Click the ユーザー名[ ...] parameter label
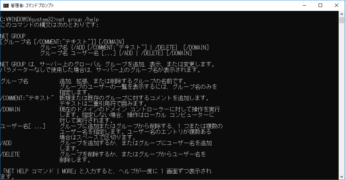Viewport: 345px width, 180px height. tap(23, 126)
